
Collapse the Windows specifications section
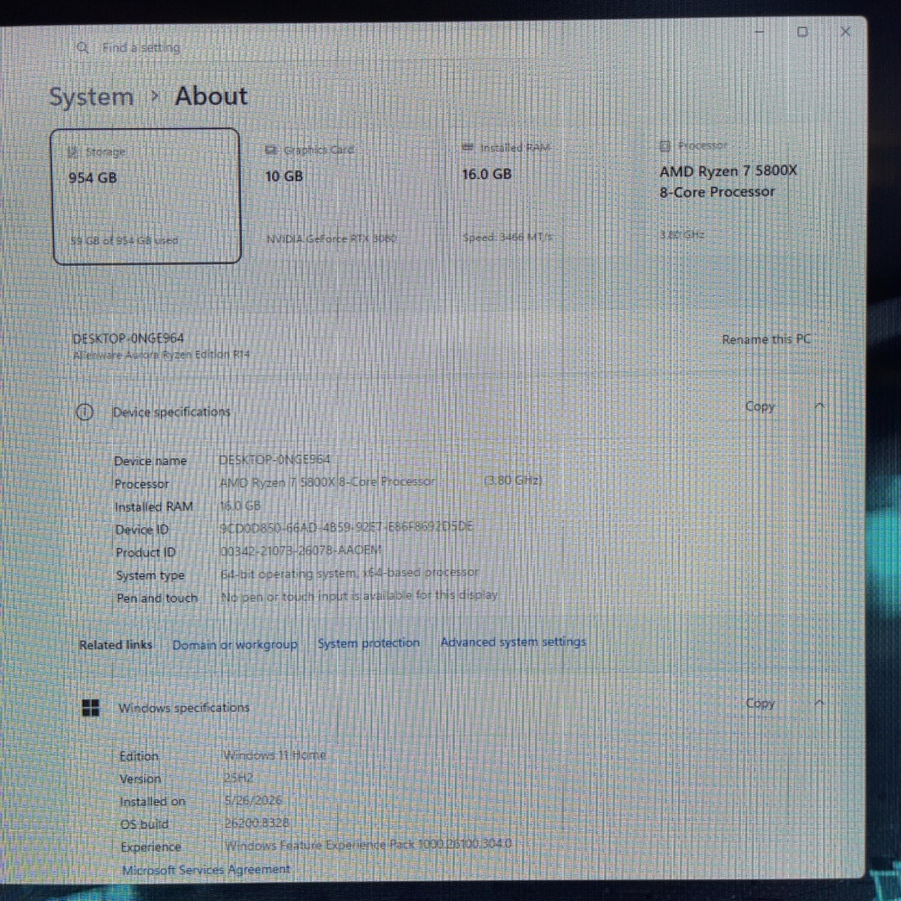click(819, 702)
